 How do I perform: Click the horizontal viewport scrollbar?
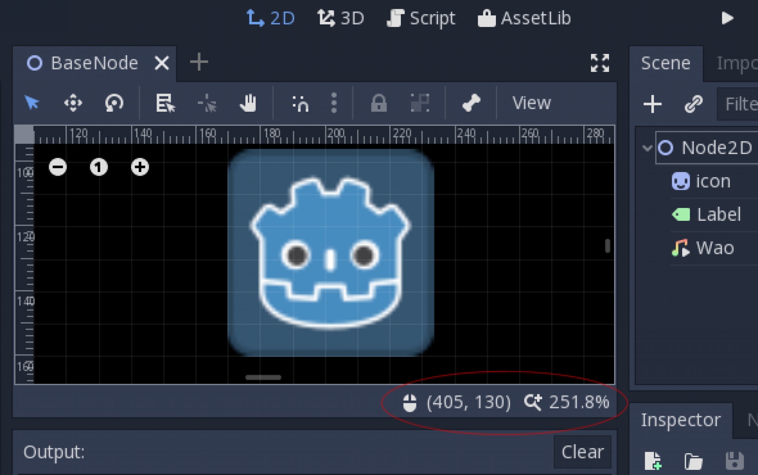(x=263, y=377)
